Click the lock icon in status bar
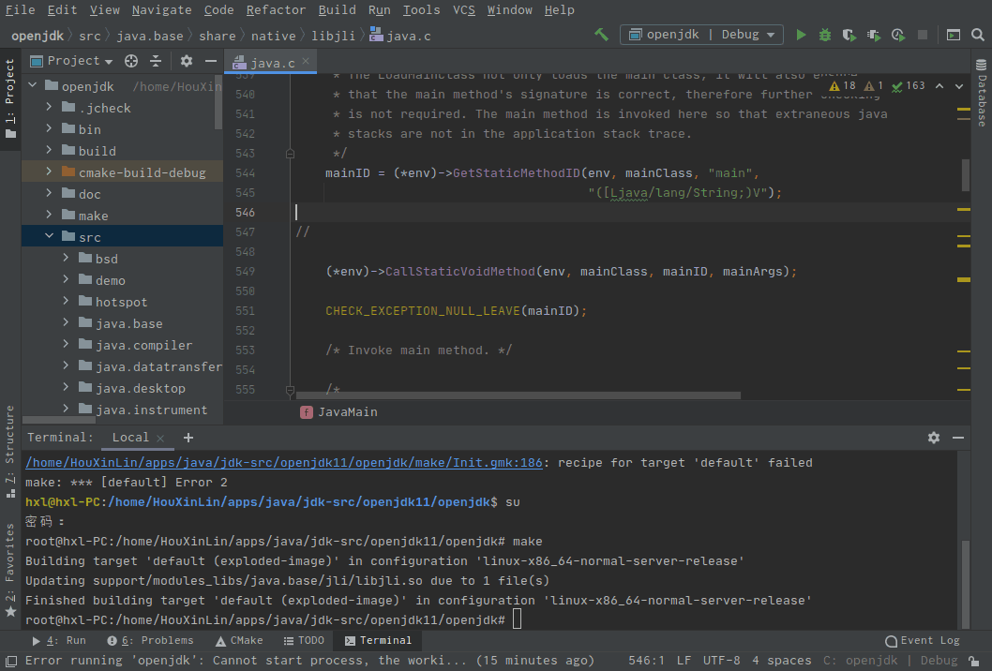This screenshot has height=671, width=992. (975, 661)
